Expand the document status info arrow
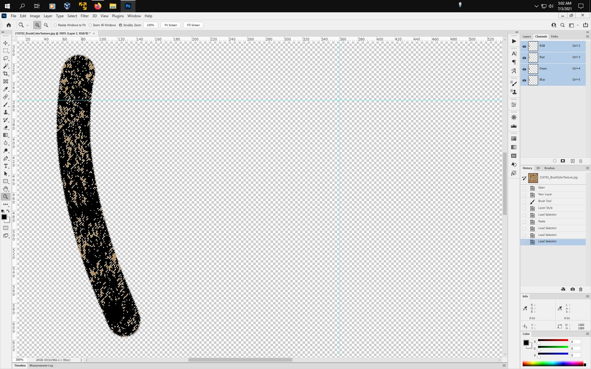Viewport: 591px width, 369px height. tap(81, 360)
